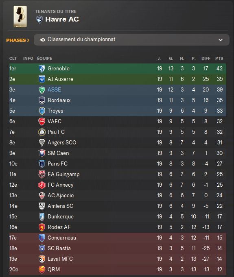Click the AJ Auxerre club crest
Screen dimensions: 234x277
pyautogui.click(x=42, y=79)
